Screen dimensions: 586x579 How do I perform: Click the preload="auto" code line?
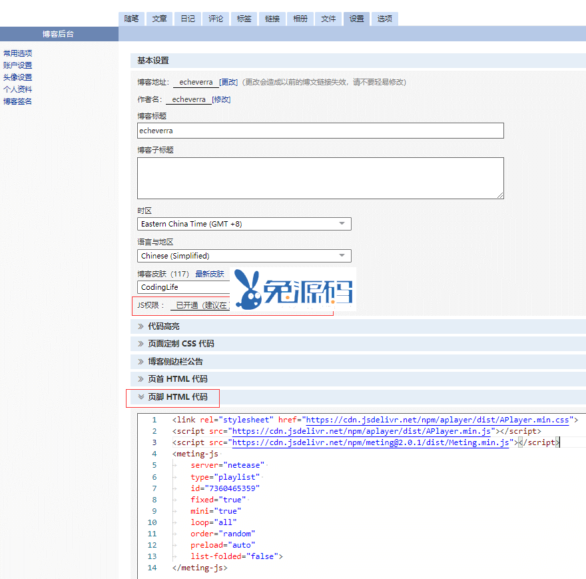click(x=222, y=545)
